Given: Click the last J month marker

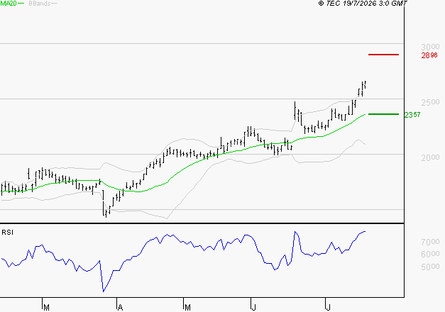Looking at the screenshot, I should pyautogui.click(x=329, y=308).
